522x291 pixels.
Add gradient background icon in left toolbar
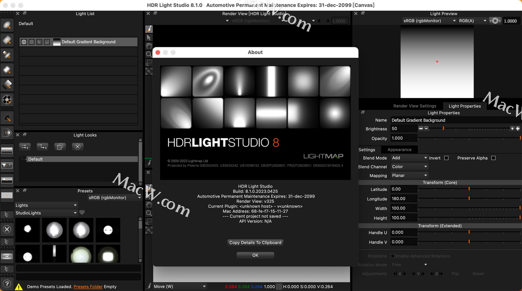7,150
